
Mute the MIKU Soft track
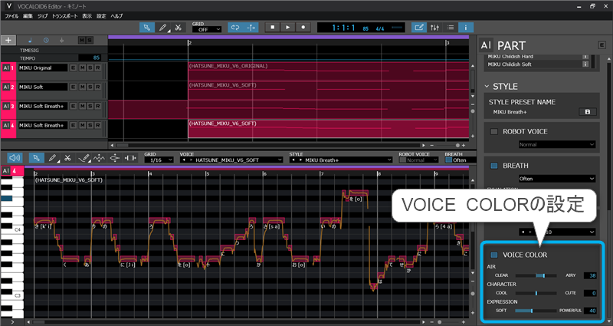(x=82, y=87)
